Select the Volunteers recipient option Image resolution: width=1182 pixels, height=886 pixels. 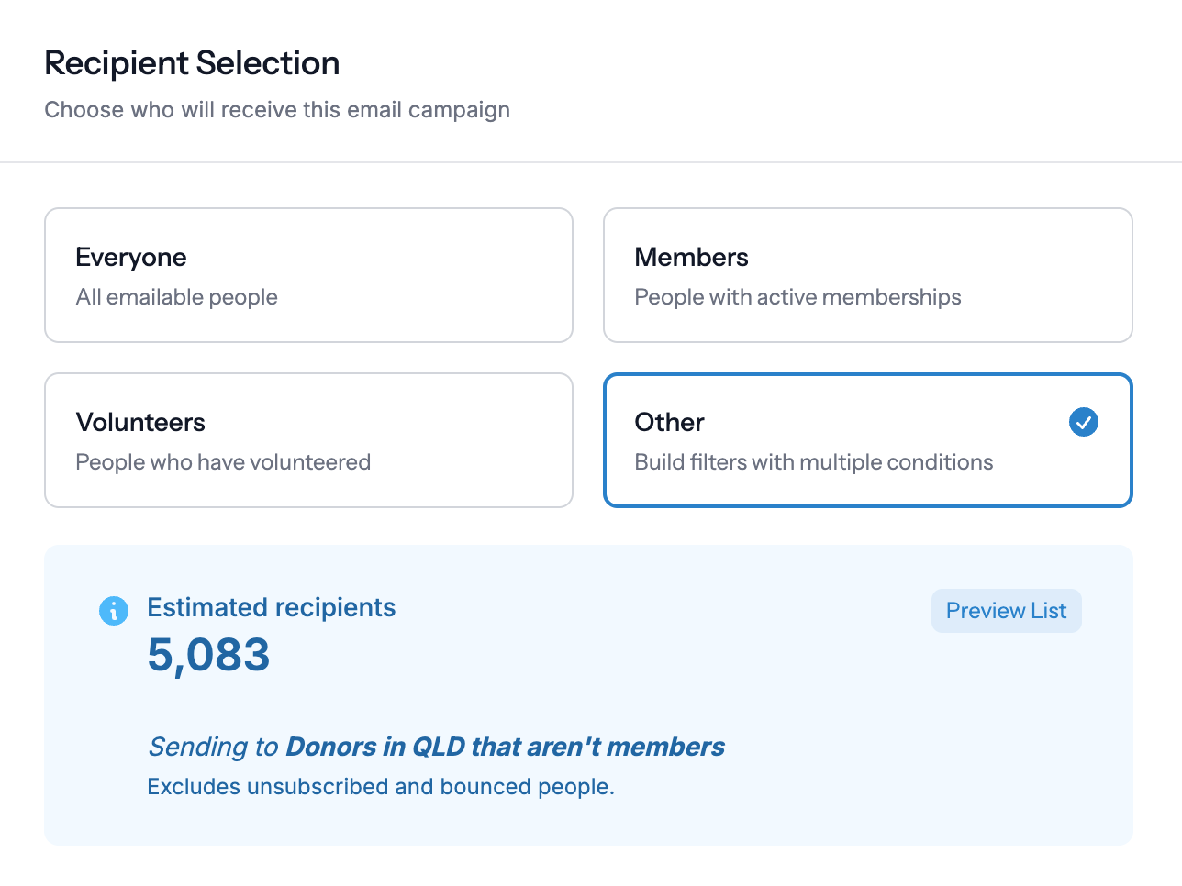(308, 440)
